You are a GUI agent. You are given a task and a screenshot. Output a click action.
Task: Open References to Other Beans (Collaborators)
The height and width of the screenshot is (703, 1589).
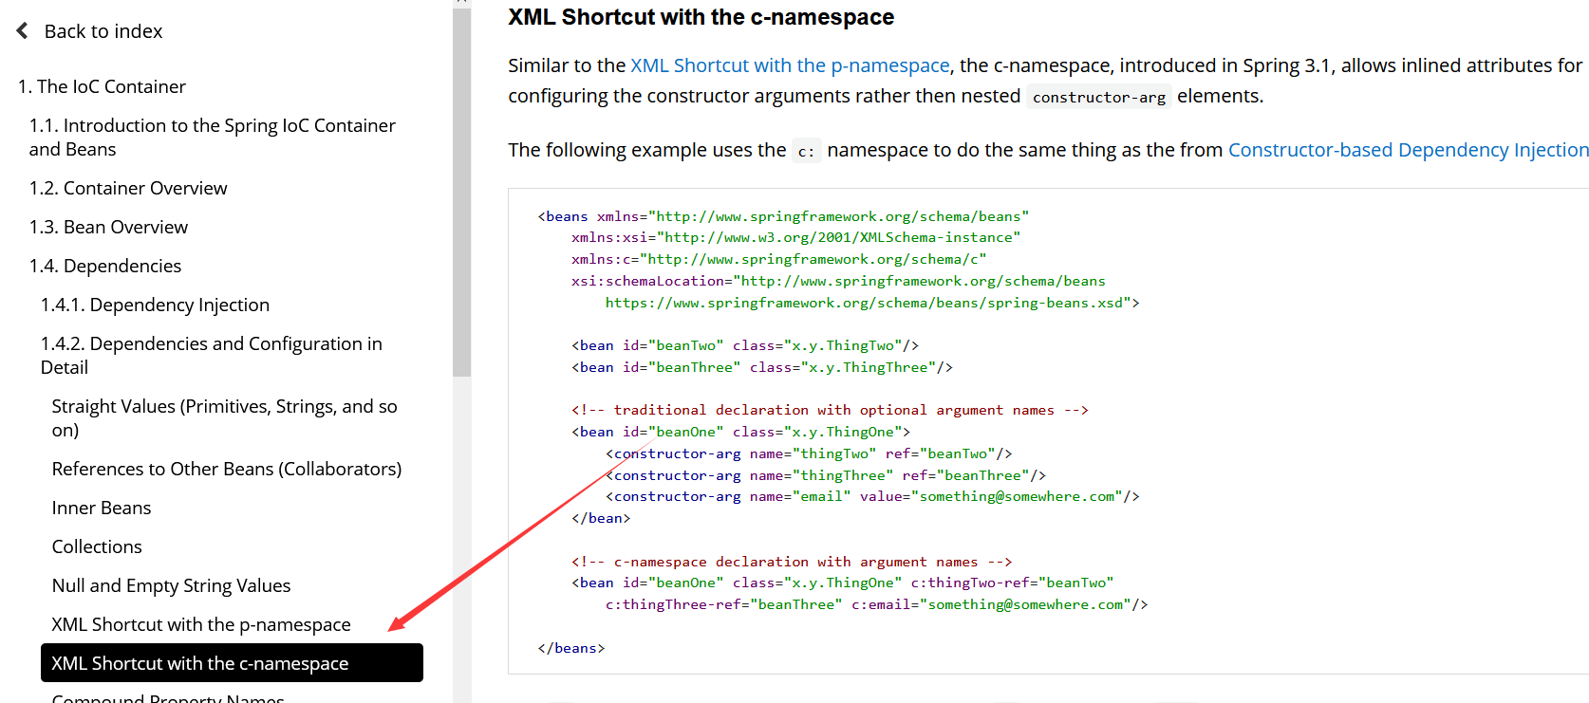click(227, 469)
